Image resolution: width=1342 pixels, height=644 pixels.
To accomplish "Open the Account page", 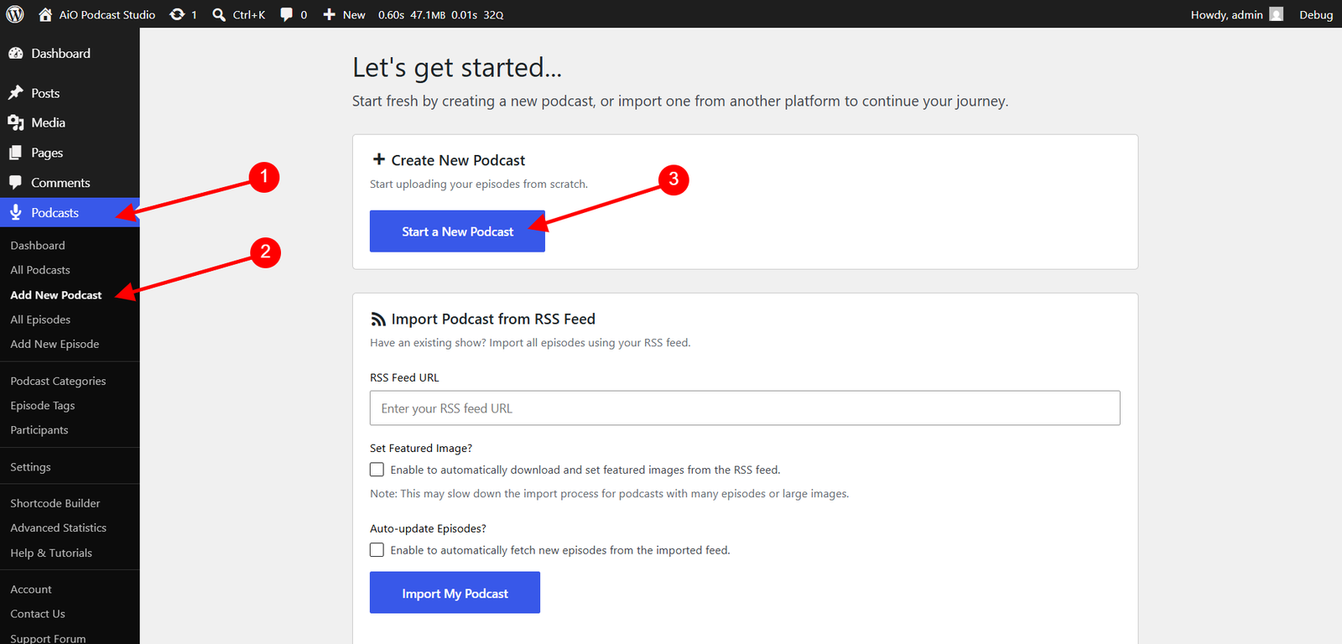I will pyautogui.click(x=31, y=589).
